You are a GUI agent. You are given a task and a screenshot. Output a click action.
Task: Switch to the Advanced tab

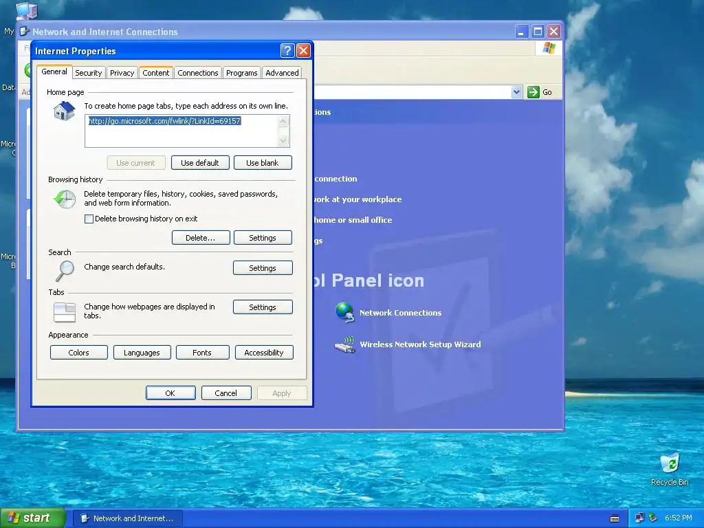pyautogui.click(x=282, y=73)
